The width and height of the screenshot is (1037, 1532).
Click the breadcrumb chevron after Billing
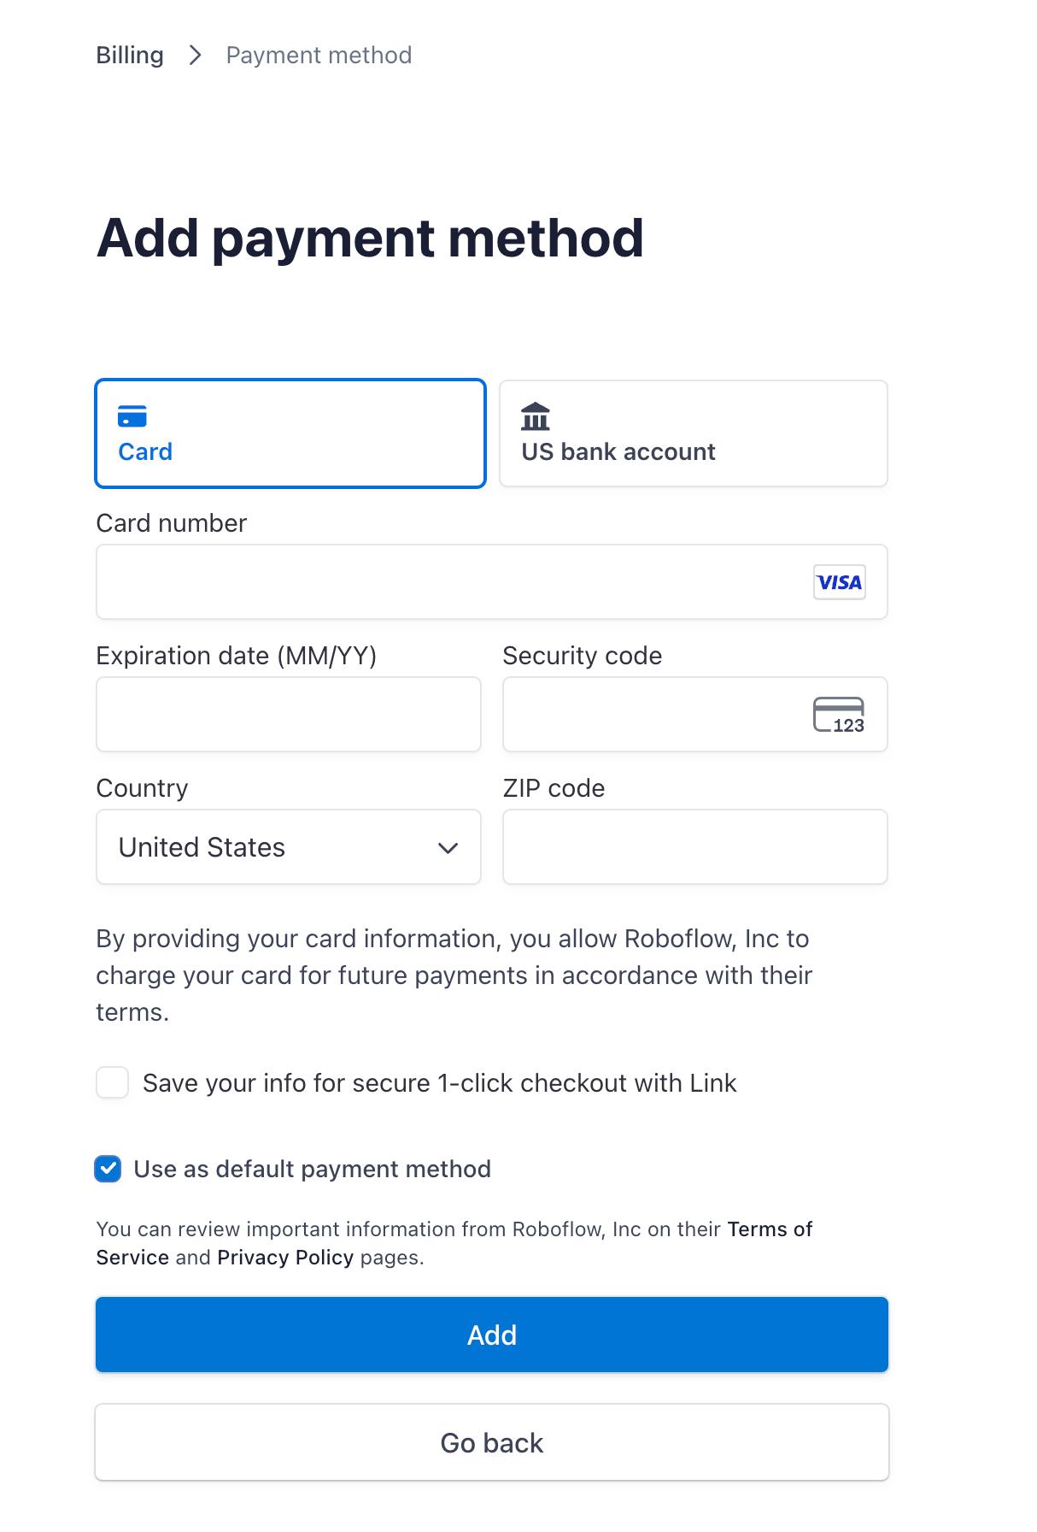coord(196,56)
